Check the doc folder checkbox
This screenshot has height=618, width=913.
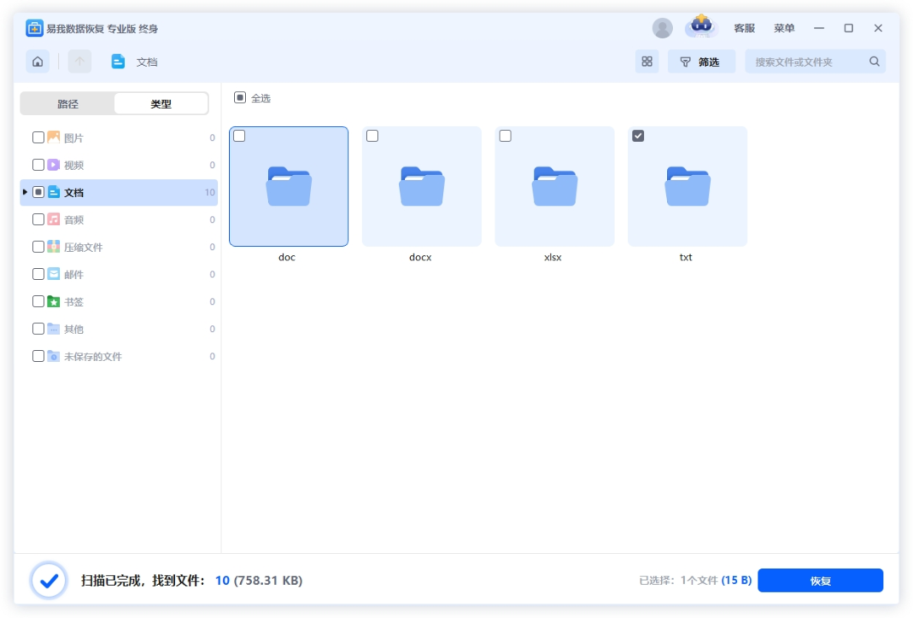click(240, 135)
